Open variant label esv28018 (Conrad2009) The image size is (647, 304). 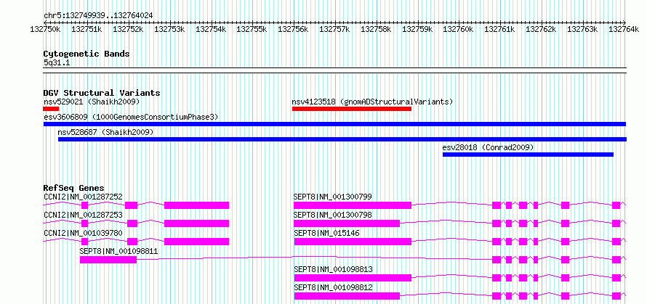click(x=488, y=147)
